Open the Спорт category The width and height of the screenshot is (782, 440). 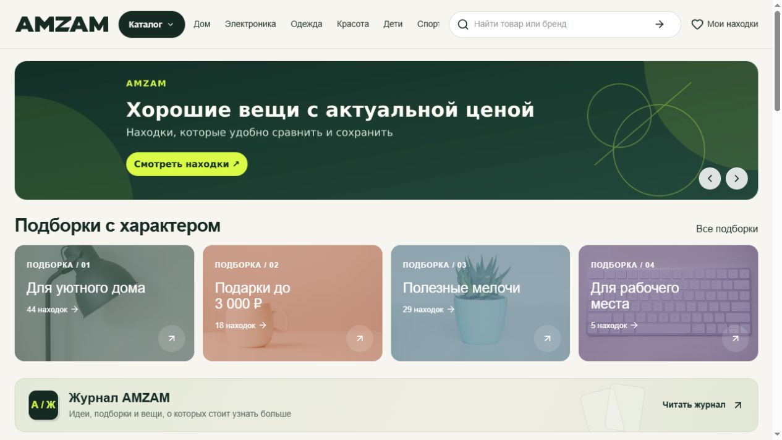point(428,24)
